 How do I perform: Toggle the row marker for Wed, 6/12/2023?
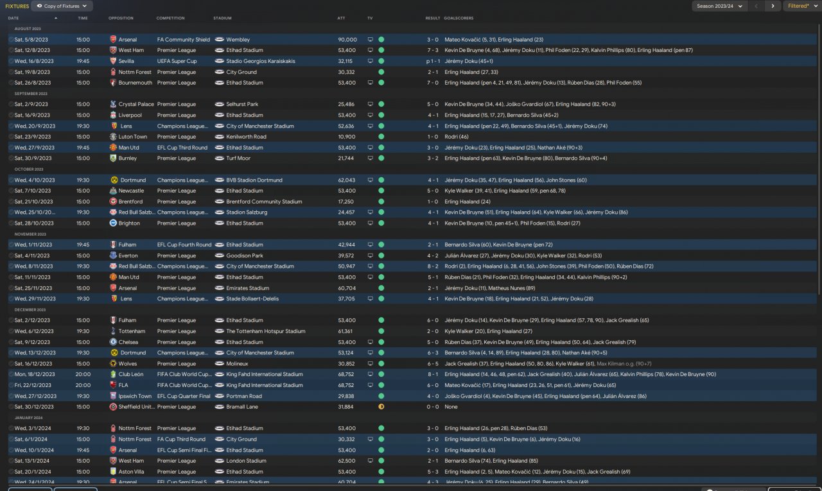pyautogui.click(x=11, y=331)
